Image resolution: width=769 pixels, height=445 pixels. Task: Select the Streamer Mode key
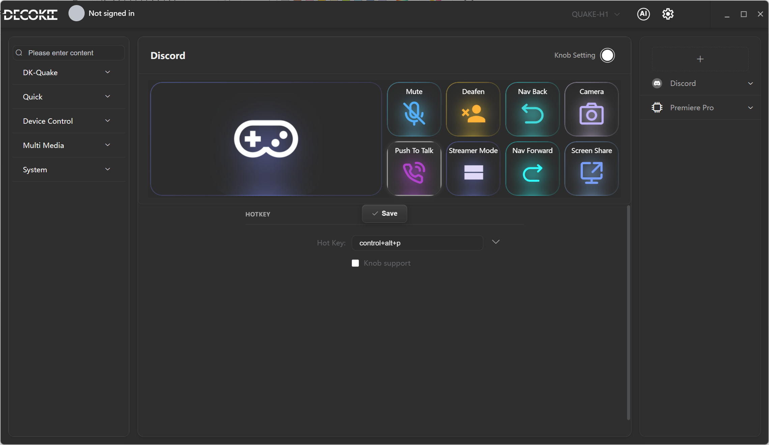point(473,169)
